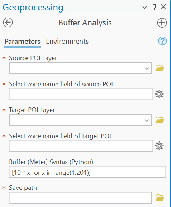The width and height of the screenshot is (171, 207).
Task: Open the Geoprocessing pane options chevron
Action: (144, 8)
